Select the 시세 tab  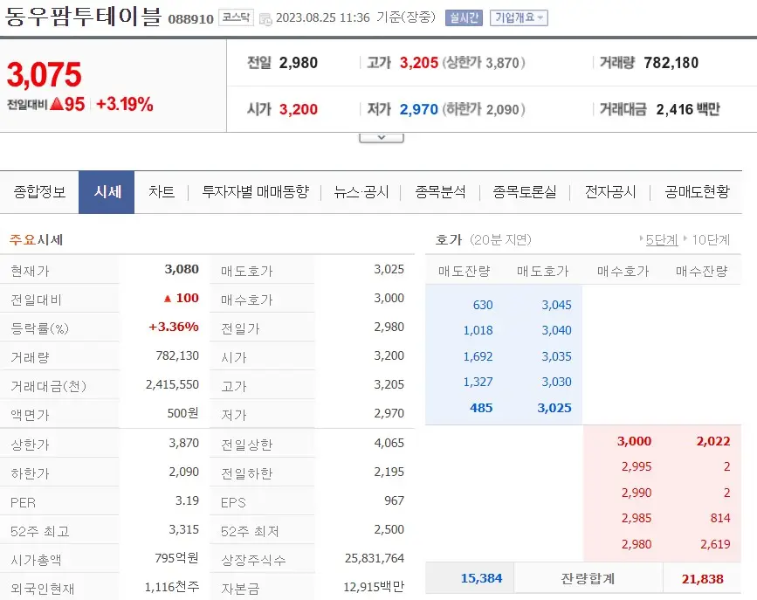click(x=106, y=193)
